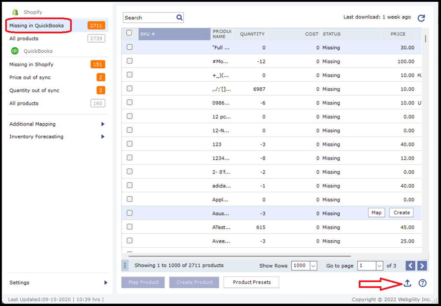Open the help question mark icon

422,283
